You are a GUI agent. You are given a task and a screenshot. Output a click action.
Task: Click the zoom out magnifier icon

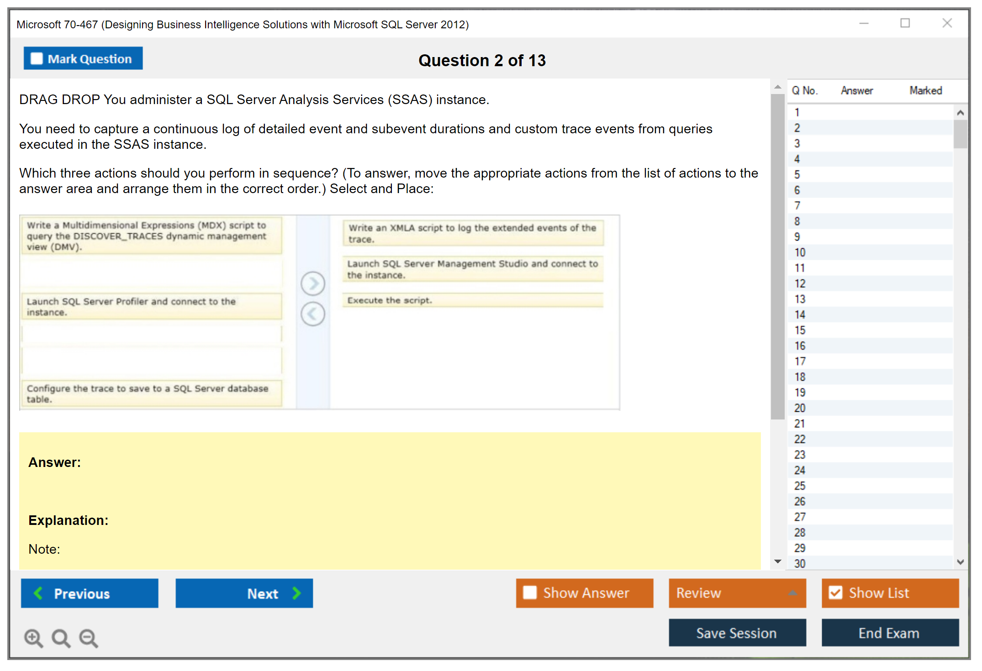pos(88,638)
